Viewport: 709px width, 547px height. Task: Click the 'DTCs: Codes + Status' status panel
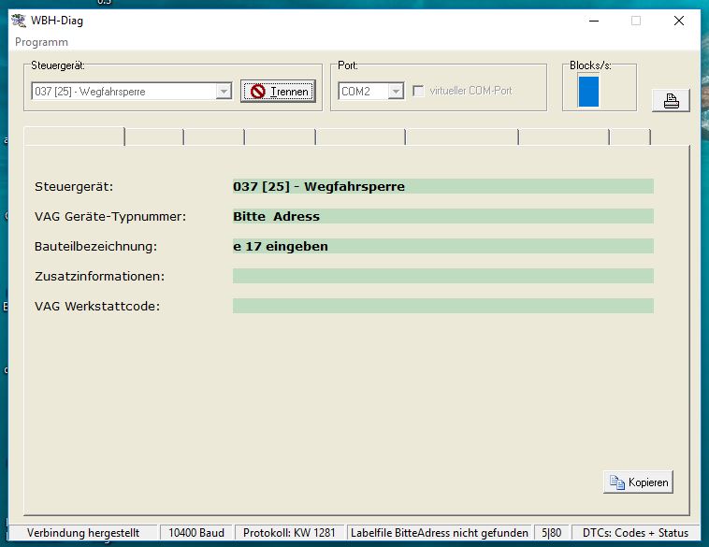[634, 533]
